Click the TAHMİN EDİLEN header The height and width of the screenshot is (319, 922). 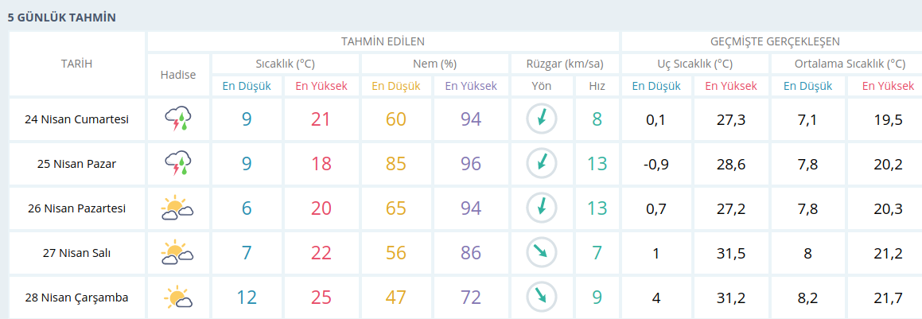[x=383, y=41]
